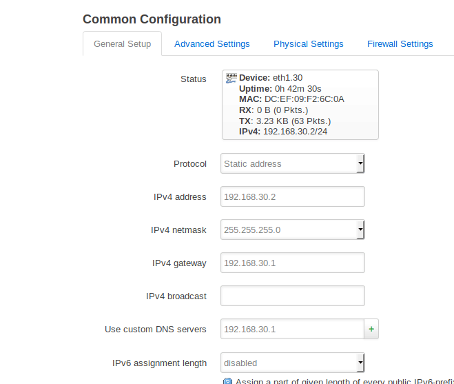Click the info icon beside the IPv6 hint
454x384 pixels.
(x=227, y=381)
